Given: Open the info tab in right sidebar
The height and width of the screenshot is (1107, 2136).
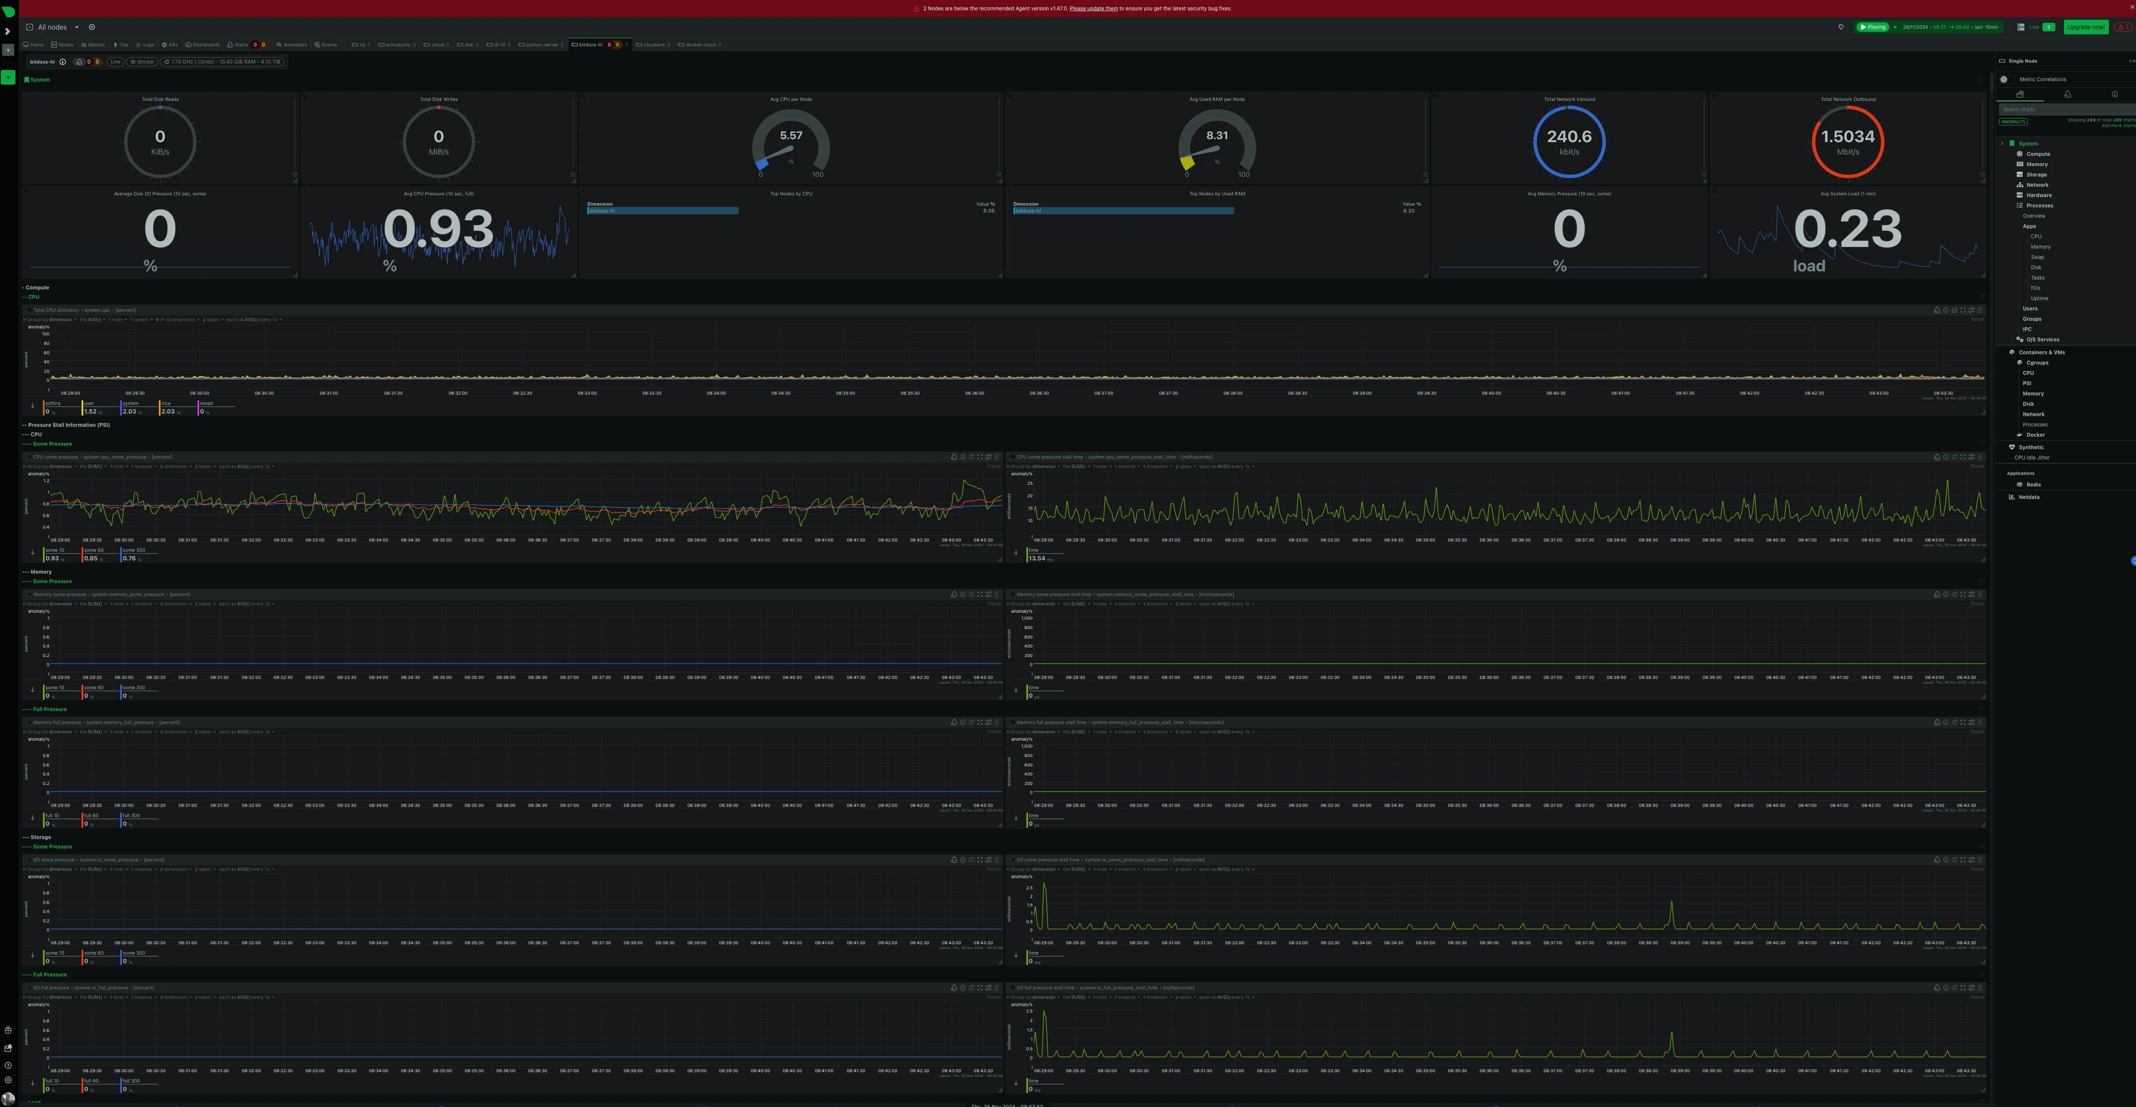Looking at the screenshot, I should point(2115,94).
